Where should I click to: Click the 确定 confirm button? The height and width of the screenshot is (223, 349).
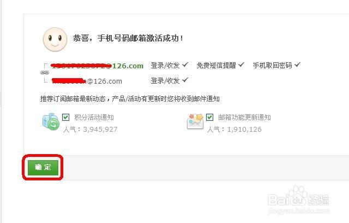tap(43, 167)
